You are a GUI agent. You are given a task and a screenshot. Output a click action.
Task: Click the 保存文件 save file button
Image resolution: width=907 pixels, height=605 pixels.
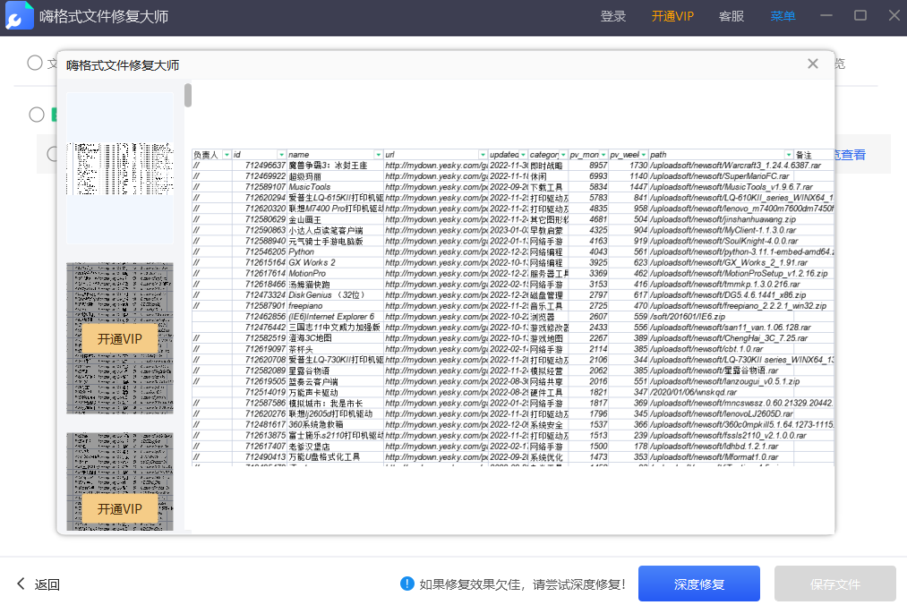834,584
